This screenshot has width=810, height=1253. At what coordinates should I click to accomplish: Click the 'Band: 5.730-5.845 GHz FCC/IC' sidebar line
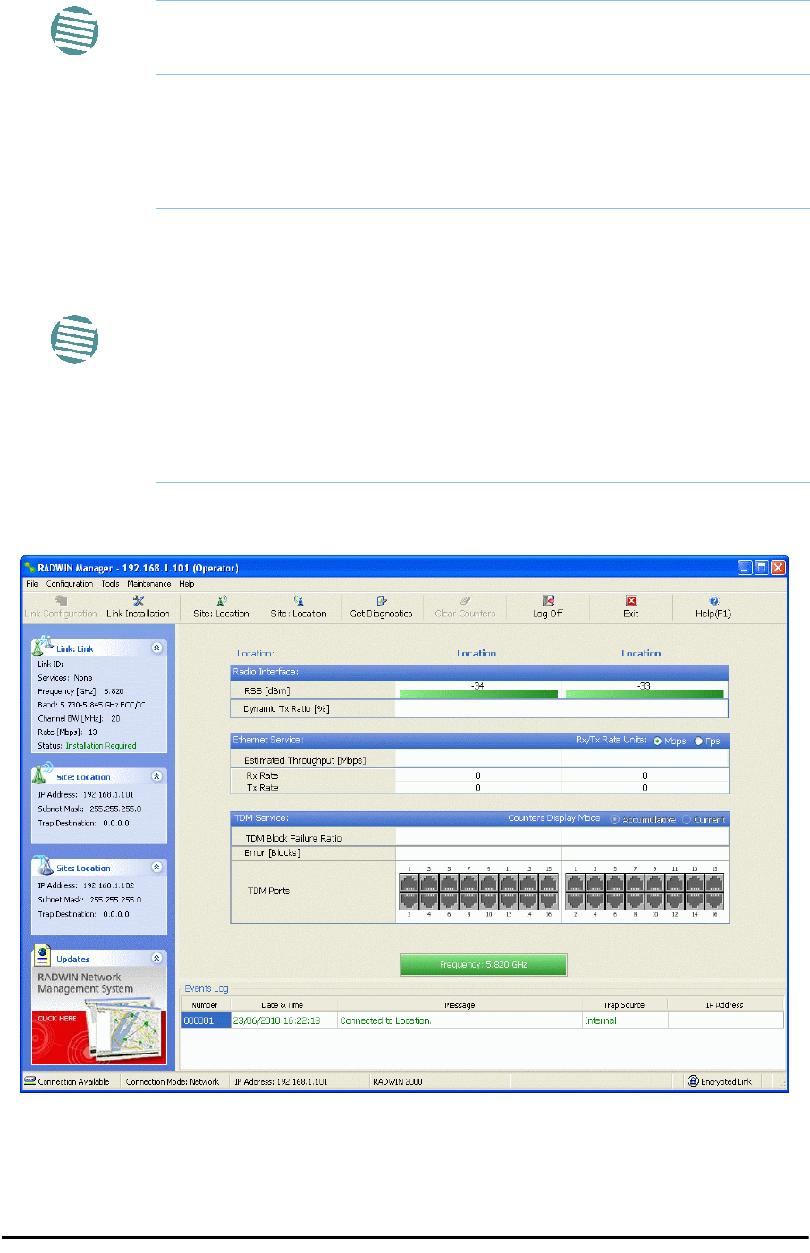(91, 705)
